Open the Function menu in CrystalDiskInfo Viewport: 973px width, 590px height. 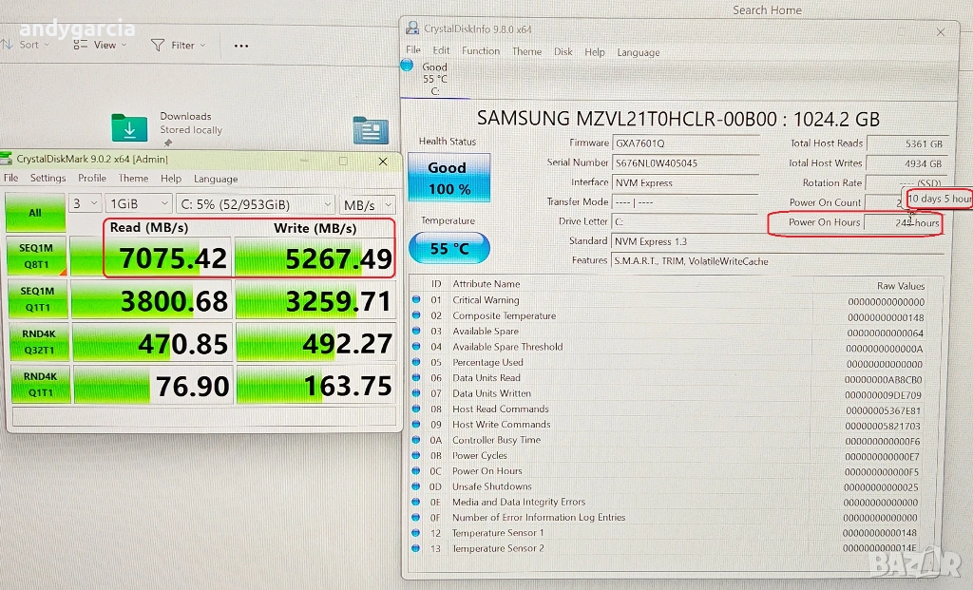pyautogui.click(x=481, y=51)
